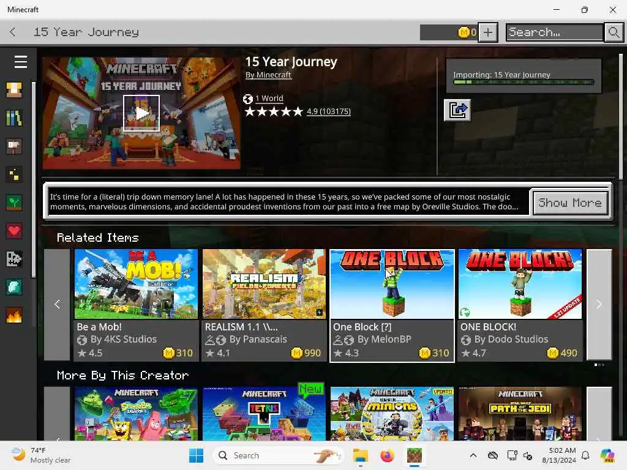Open the Be a Mob! item card
Image resolution: width=627 pixels, height=470 pixels.
(136, 305)
